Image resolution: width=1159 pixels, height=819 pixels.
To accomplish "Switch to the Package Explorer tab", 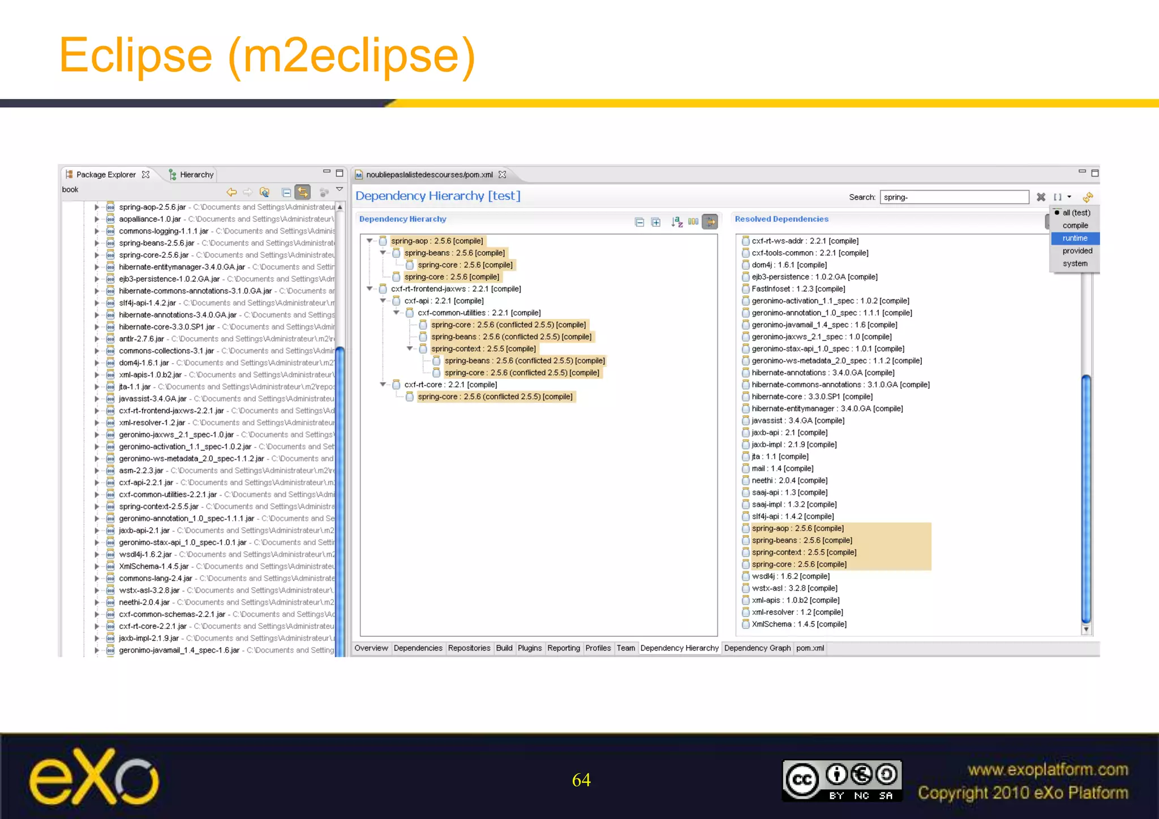I will click(x=106, y=175).
